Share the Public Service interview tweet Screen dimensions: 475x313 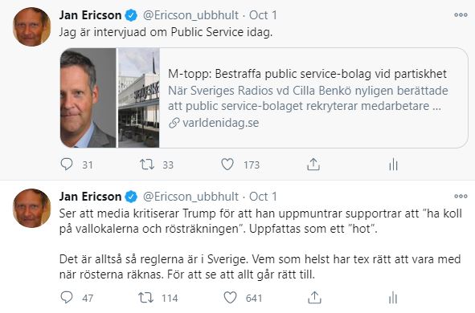pyautogui.click(x=313, y=165)
